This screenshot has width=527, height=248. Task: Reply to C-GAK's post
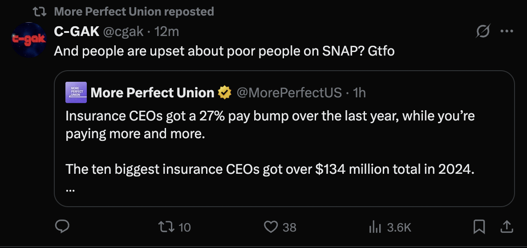[x=62, y=227]
